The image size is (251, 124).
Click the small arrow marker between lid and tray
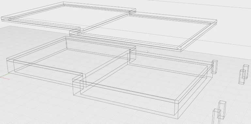(x=148, y=51)
